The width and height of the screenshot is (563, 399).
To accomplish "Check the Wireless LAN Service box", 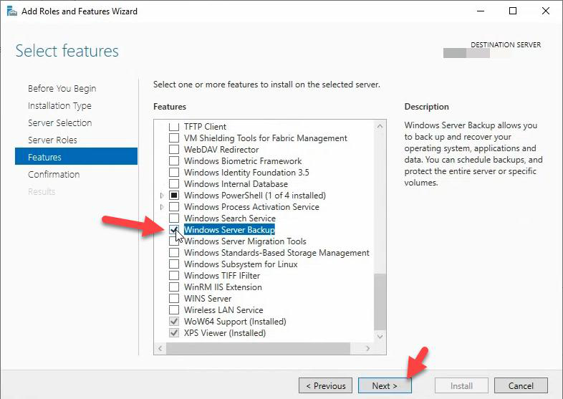I will pyautogui.click(x=174, y=310).
